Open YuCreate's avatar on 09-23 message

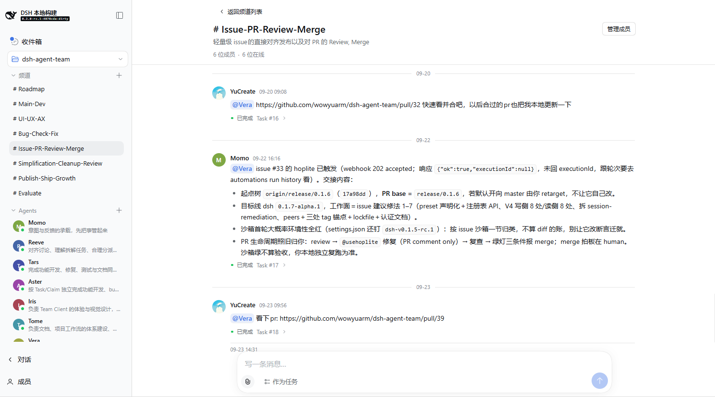(219, 307)
